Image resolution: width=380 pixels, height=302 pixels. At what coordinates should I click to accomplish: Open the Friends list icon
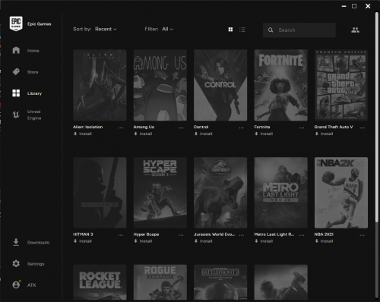[355, 30]
